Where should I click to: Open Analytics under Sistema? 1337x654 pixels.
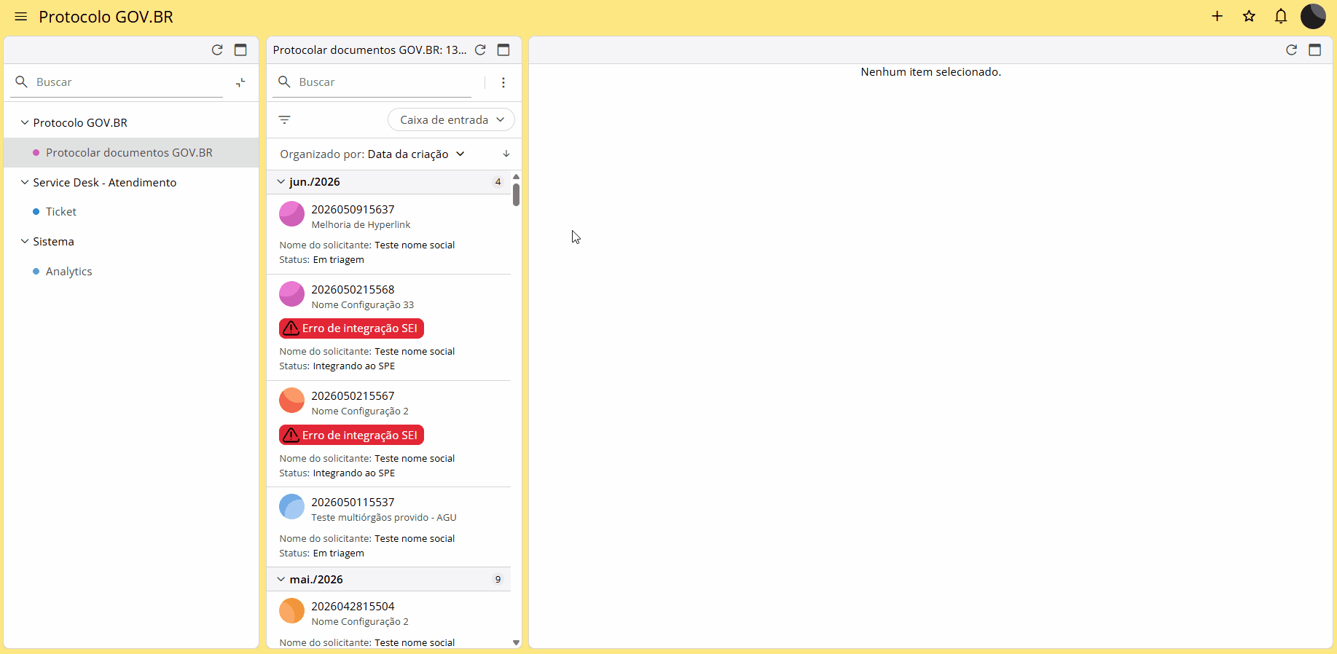click(x=69, y=271)
